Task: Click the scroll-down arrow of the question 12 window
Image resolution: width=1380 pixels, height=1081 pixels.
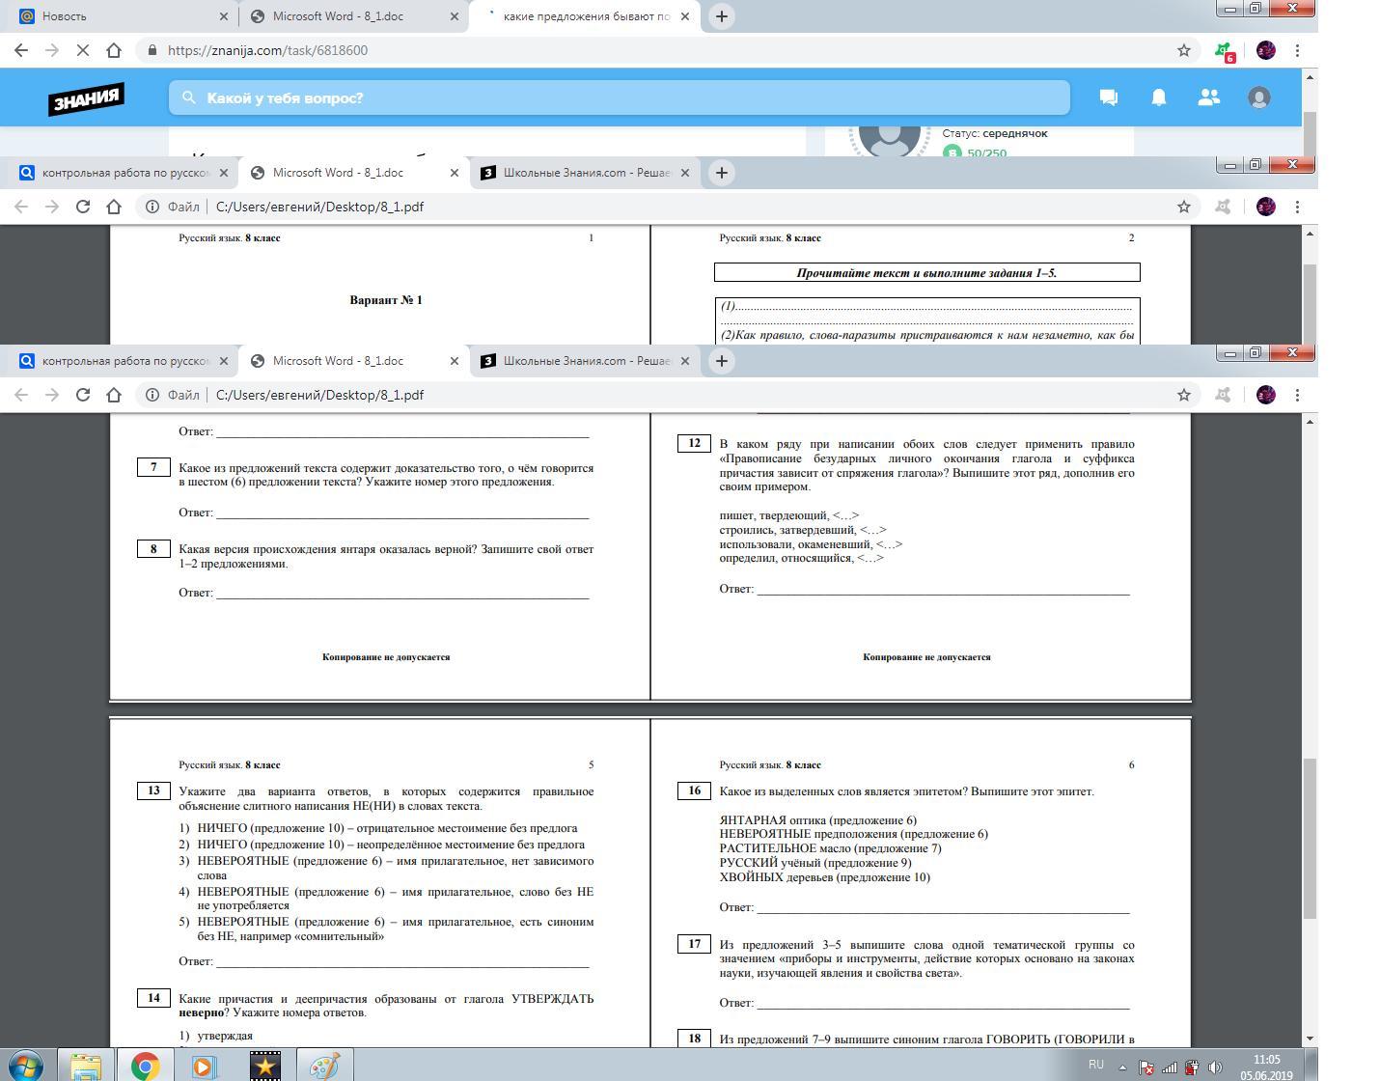Action: point(1310,1039)
